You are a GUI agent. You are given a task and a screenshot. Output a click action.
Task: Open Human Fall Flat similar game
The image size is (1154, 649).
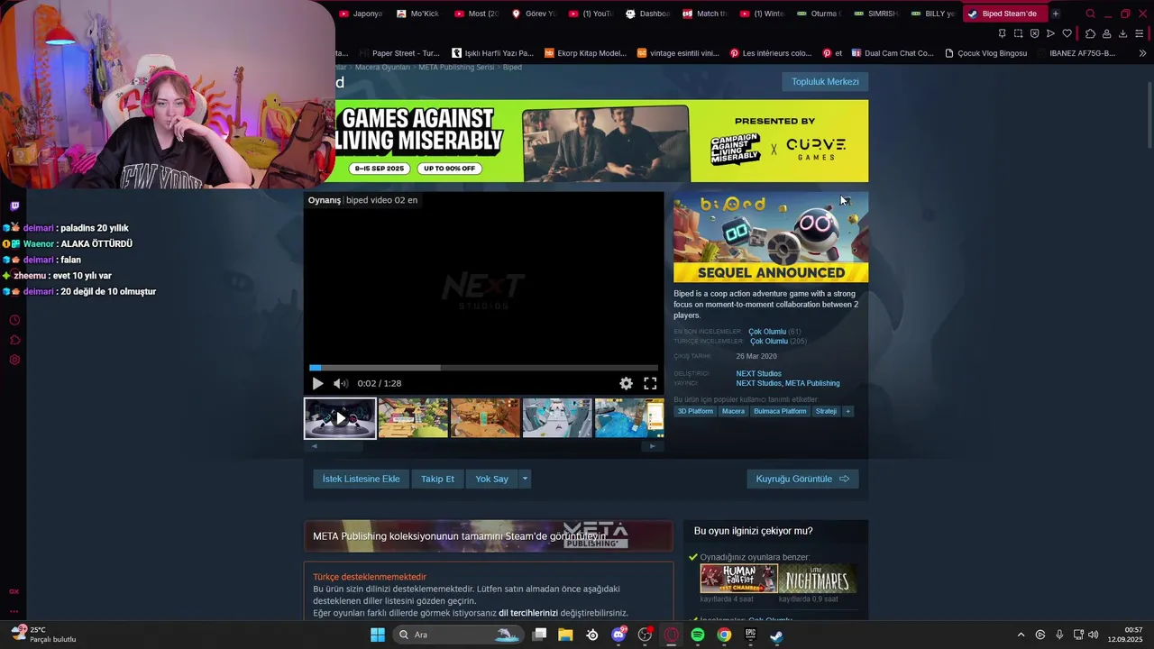click(738, 579)
